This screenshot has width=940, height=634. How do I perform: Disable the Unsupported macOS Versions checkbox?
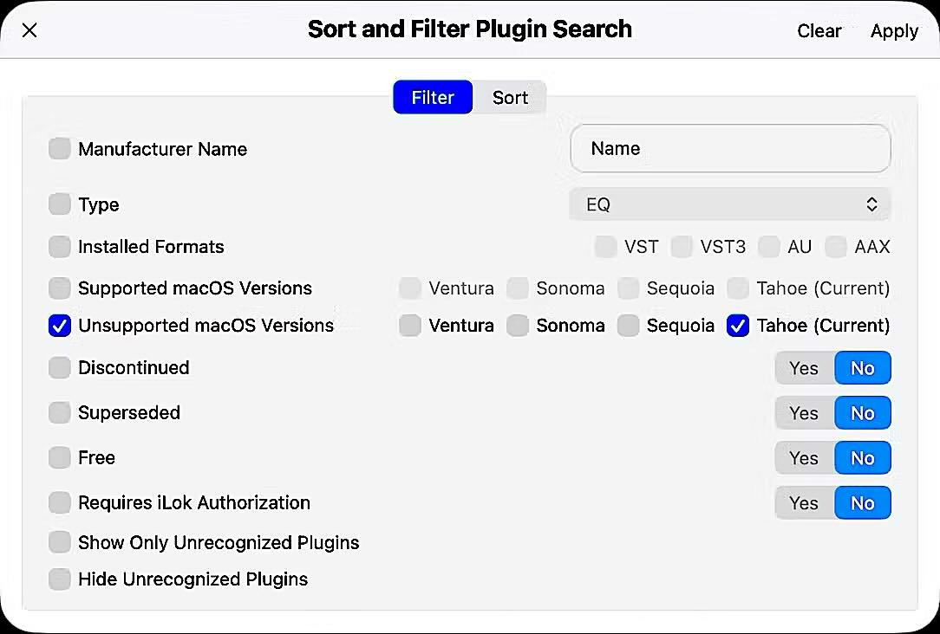pyautogui.click(x=59, y=326)
